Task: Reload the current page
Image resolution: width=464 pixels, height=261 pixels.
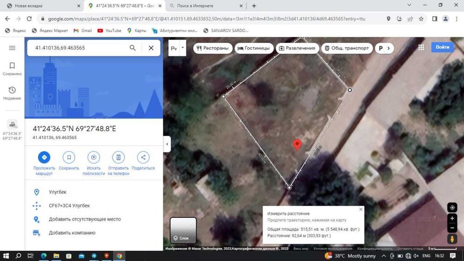Action: click(29, 19)
